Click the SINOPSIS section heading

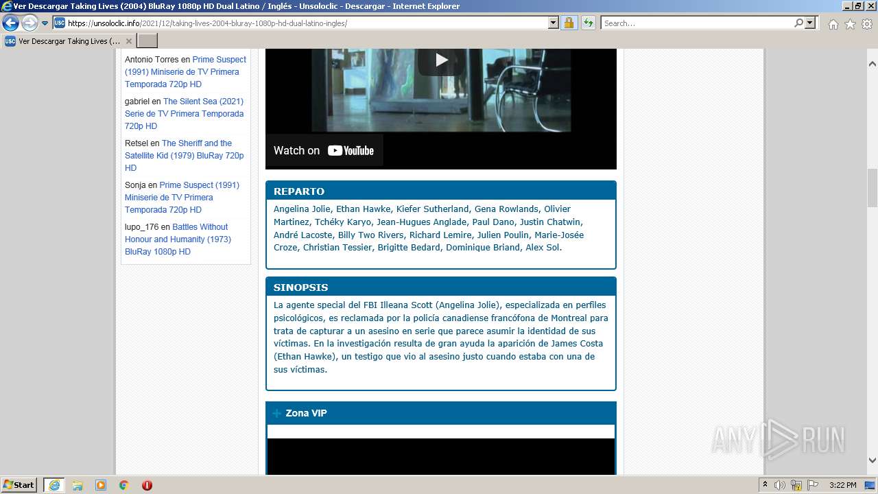click(x=300, y=287)
